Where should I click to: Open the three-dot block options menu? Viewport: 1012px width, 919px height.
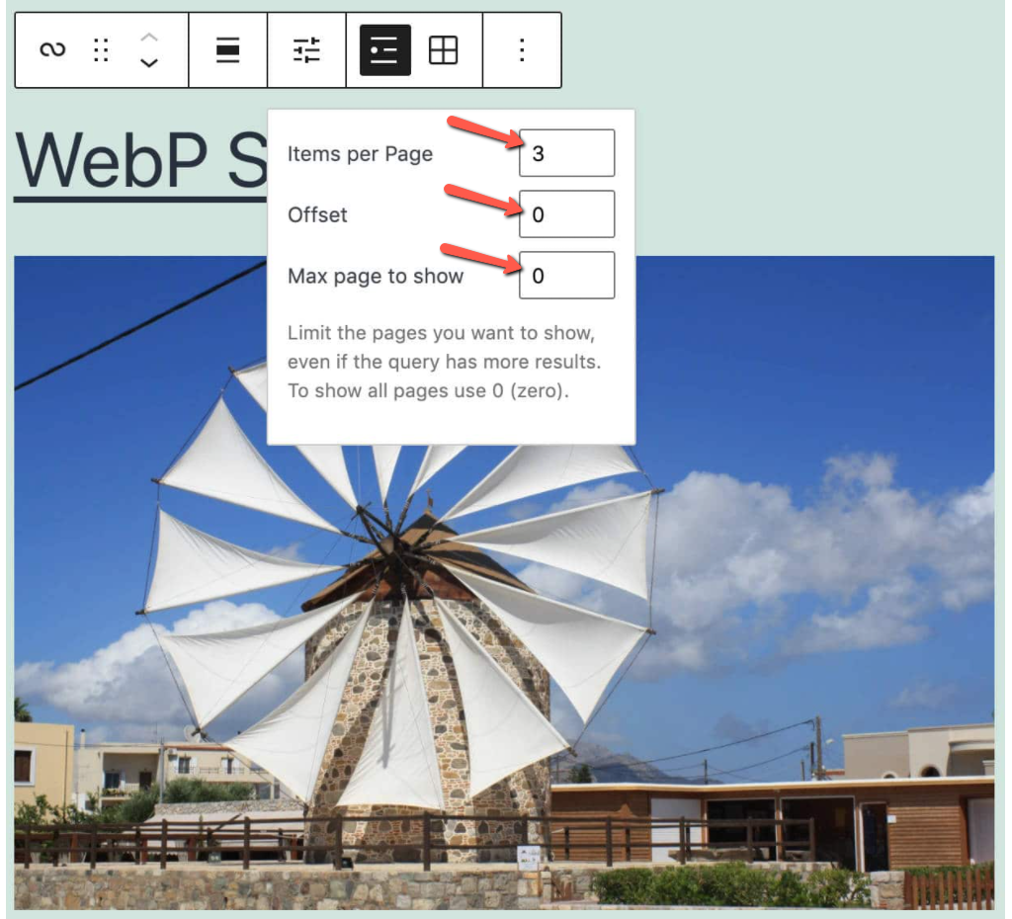click(522, 50)
